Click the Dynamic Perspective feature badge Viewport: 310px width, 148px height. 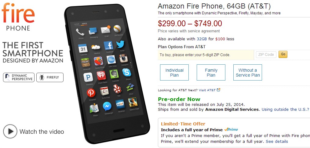(19, 77)
